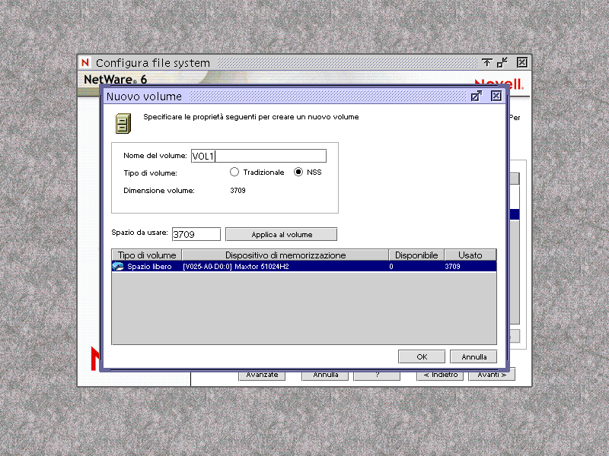Click the Avanzate button in Configura file system
Viewport: 609px width, 456px height.
[262, 375]
